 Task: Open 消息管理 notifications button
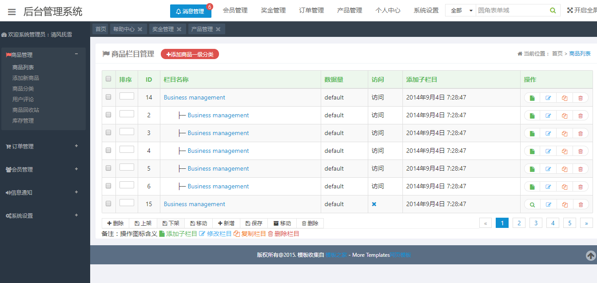(191, 11)
